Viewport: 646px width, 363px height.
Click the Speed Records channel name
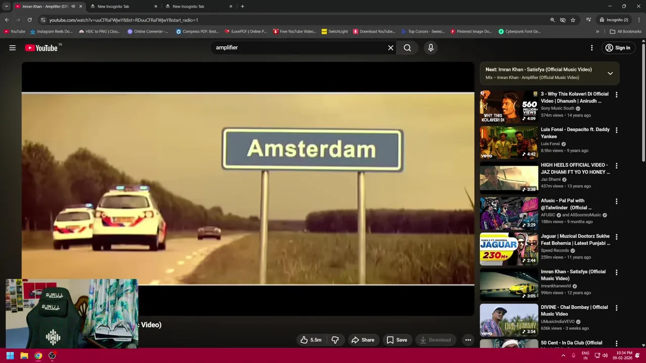[555, 251]
